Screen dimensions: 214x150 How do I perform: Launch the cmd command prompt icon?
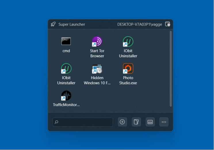click(66, 41)
